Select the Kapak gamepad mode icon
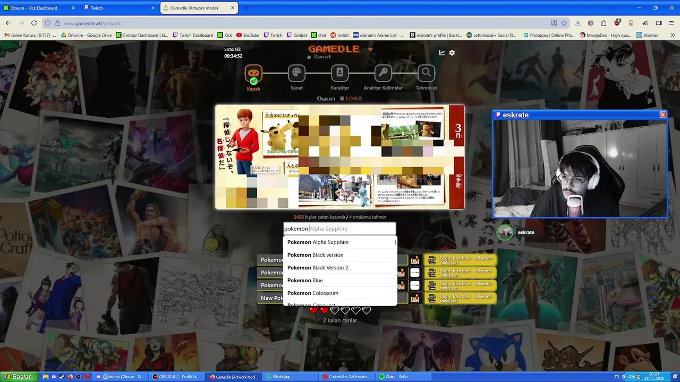 [253, 73]
